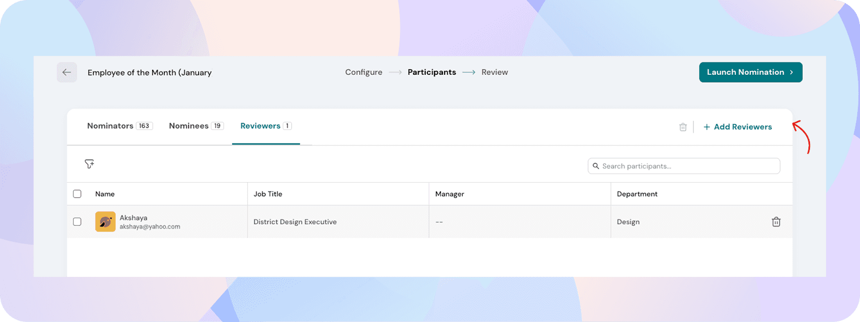Click Add Reviewers button
Viewport: 860px width, 322px height.
click(737, 127)
